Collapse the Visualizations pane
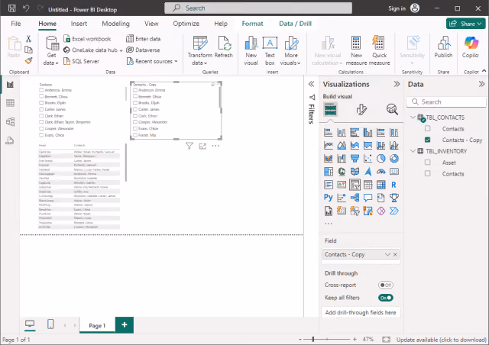 (x=397, y=84)
